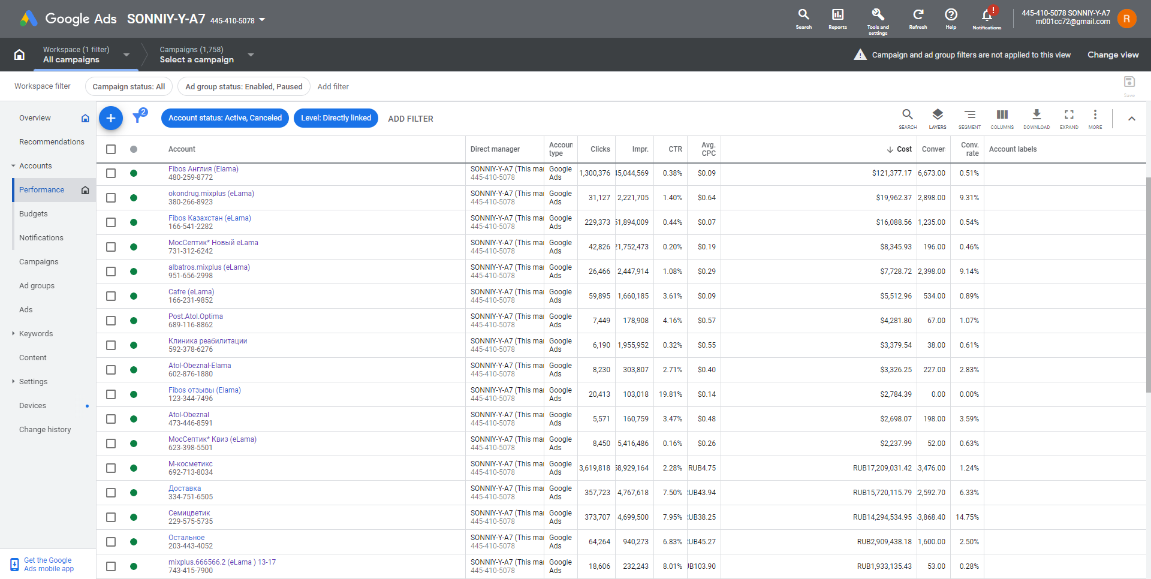This screenshot has height=579, width=1151.
Task: Open Ad group status: Enabled, Paused filter
Action: 244,86
